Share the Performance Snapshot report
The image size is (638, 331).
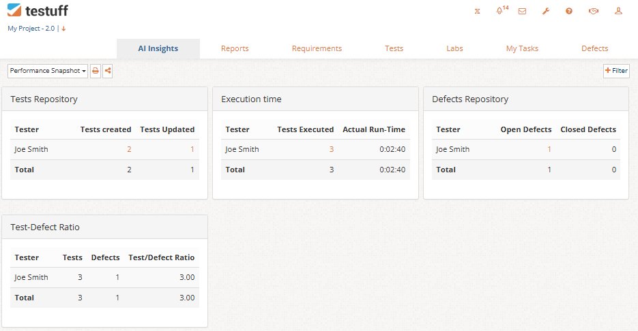(x=107, y=71)
